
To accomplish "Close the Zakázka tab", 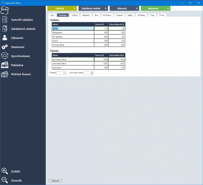I will click(x=74, y=8).
